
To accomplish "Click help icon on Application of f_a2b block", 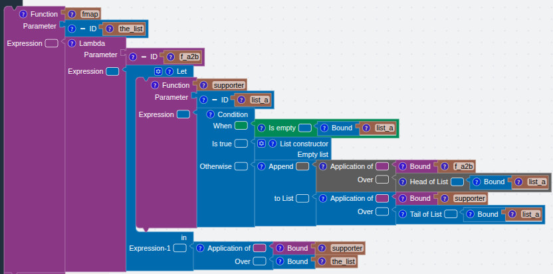I will click(323, 166).
